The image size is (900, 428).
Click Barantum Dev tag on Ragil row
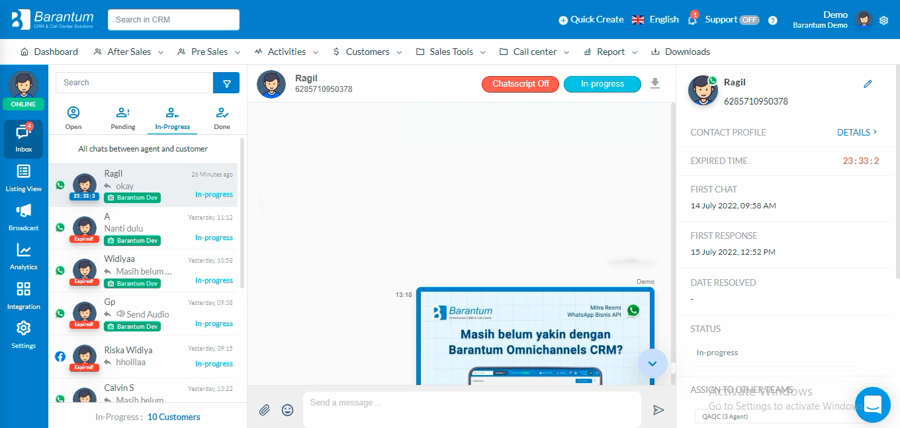tap(132, 198)
